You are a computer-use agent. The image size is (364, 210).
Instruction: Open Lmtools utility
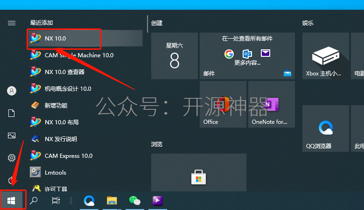pos(85,172)
